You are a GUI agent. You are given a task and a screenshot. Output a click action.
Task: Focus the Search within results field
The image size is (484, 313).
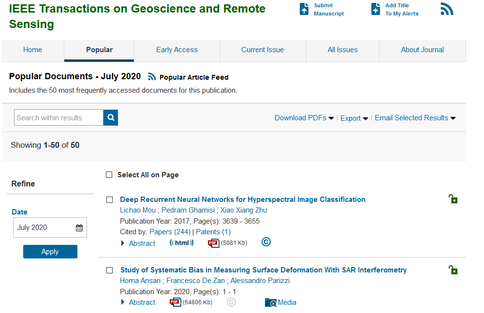59,117
